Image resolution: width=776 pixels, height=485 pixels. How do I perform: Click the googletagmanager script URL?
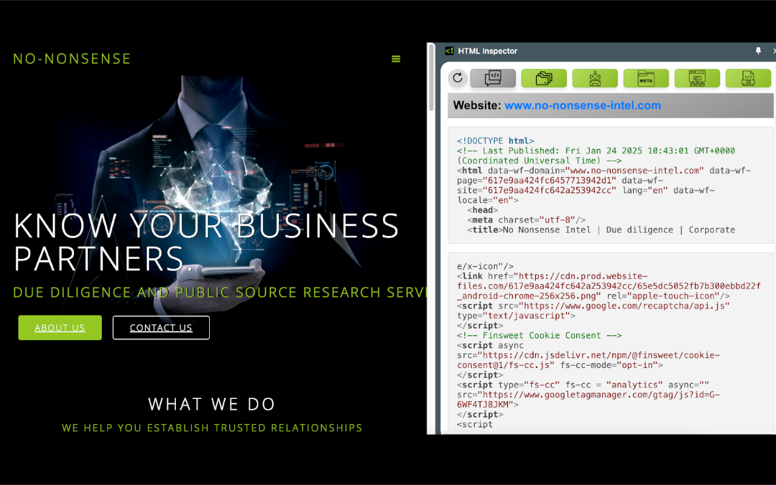coord(589,400)
